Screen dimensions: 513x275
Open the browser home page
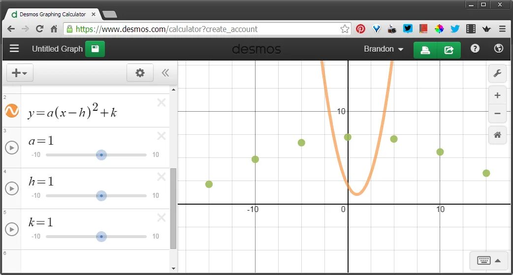click(54, 29)
